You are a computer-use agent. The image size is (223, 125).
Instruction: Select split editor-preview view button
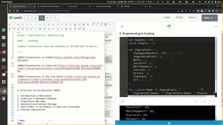pyautogui.click(x=42, y=18)
